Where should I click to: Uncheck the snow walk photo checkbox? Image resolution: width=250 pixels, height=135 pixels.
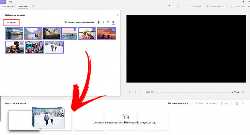(x=61, y=43)
